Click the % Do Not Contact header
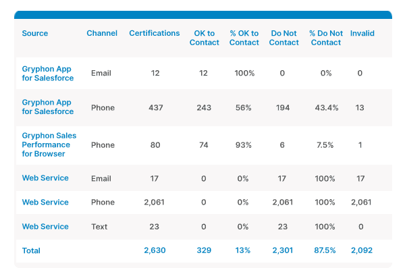The image size is (405, 270). point(326,38)
